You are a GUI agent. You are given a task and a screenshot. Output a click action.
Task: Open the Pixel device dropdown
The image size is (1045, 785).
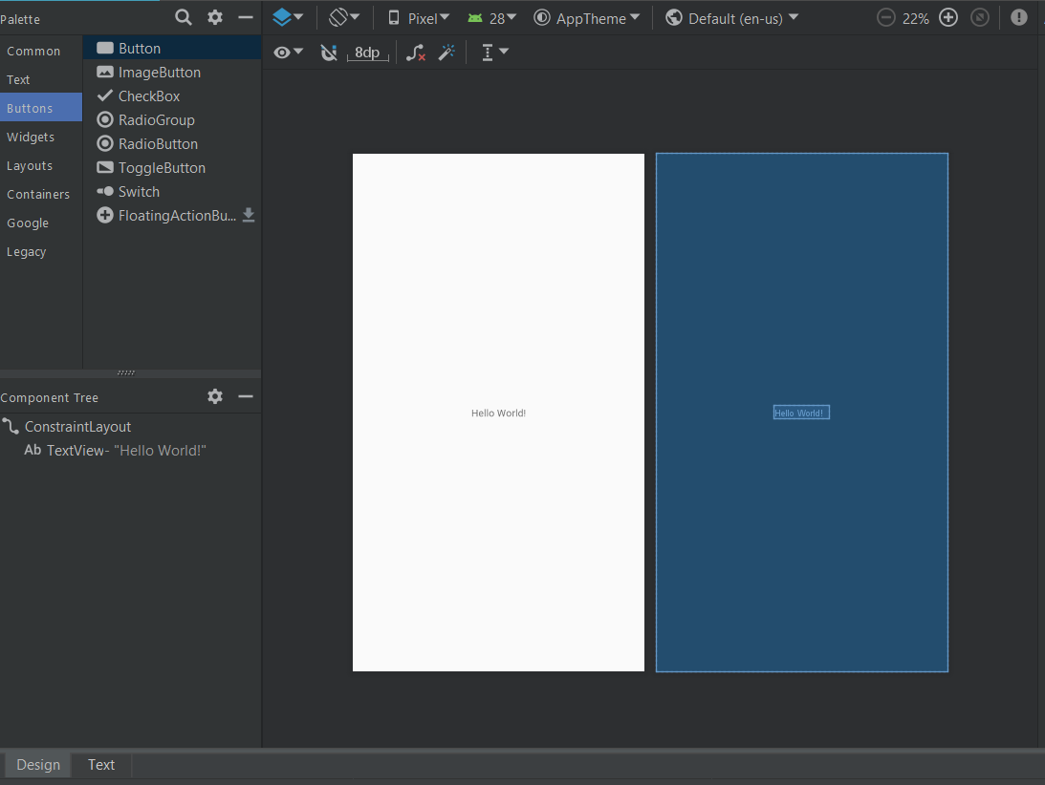click(x=418, y=17)
